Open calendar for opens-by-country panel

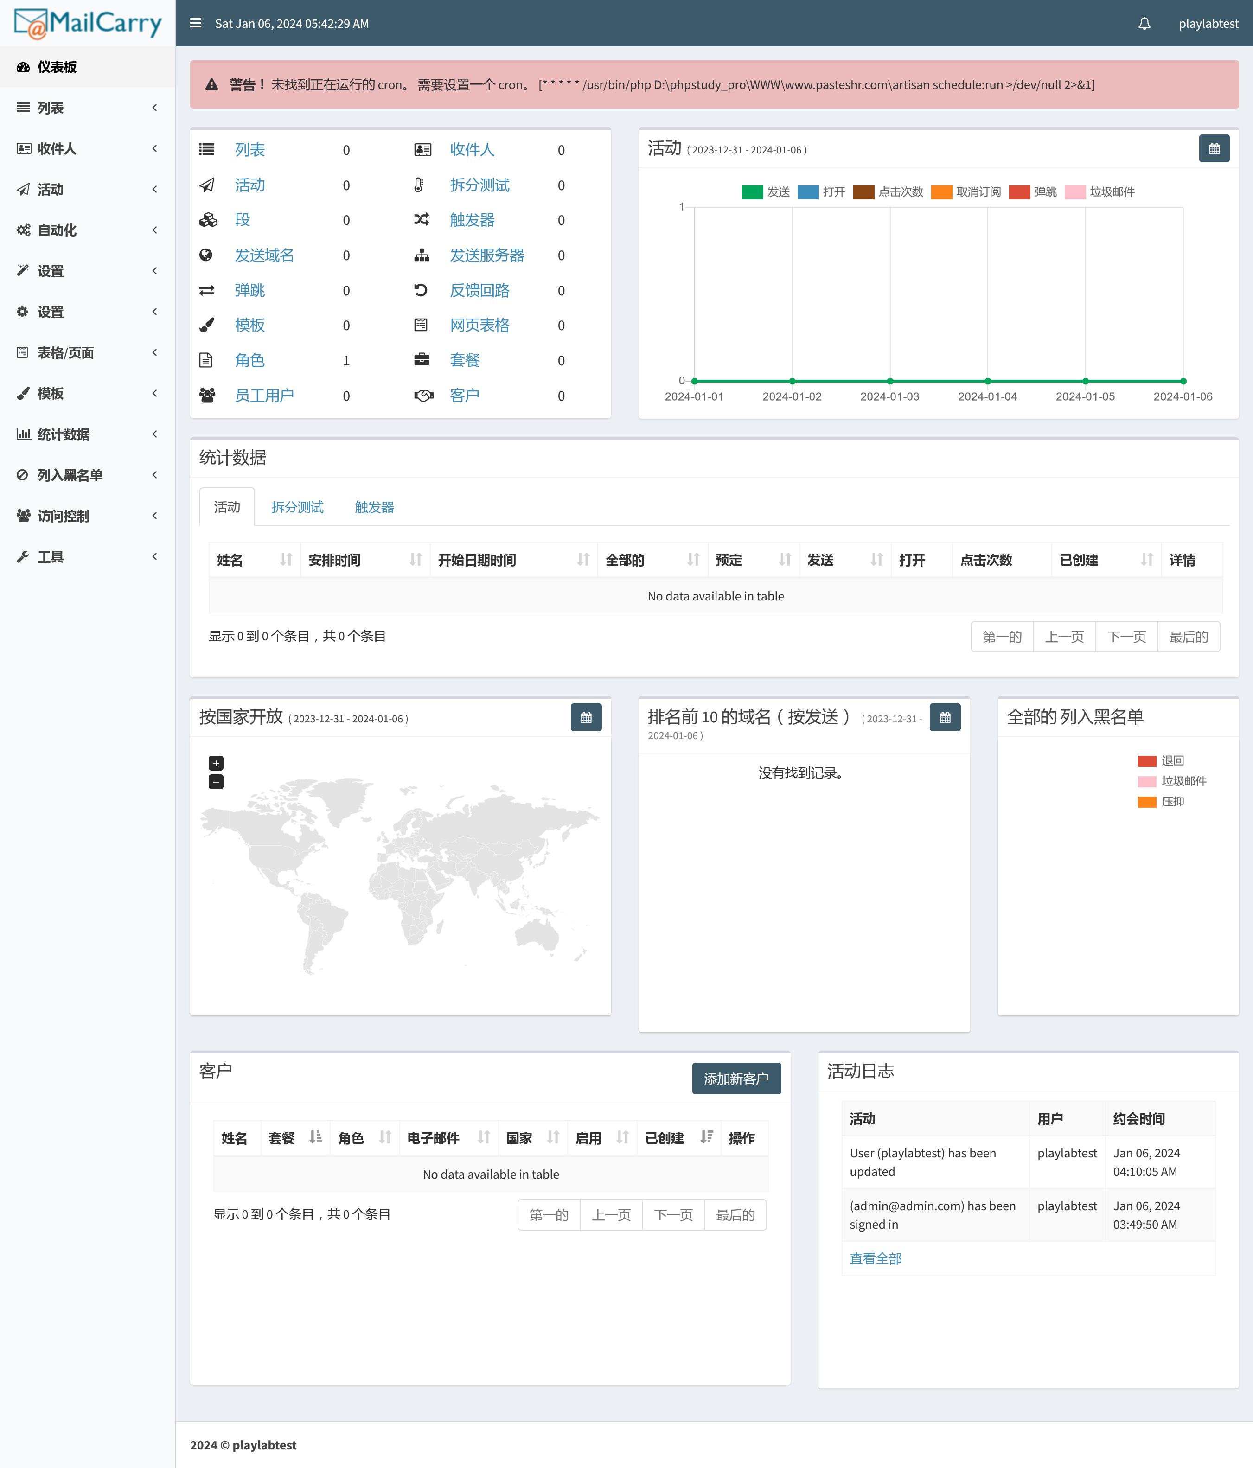coord(585,718)
